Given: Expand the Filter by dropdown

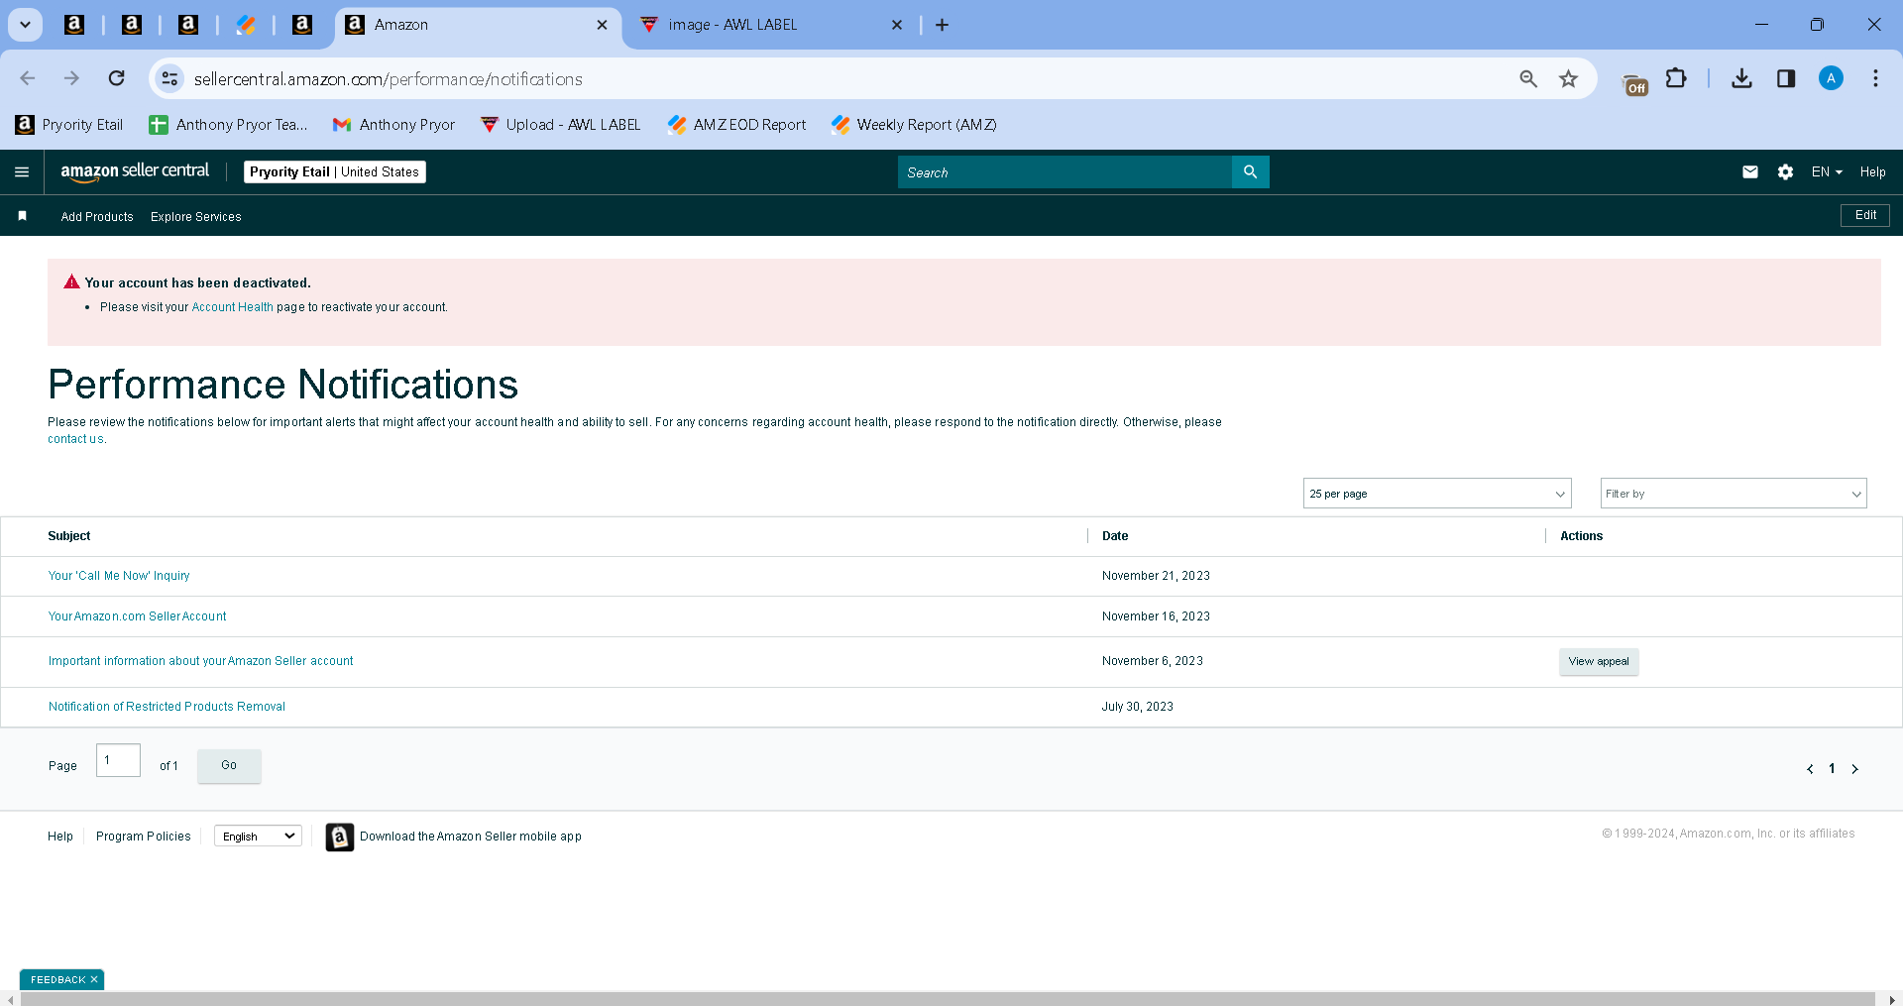Looking at the screenshot, I should coord(1734,494).
